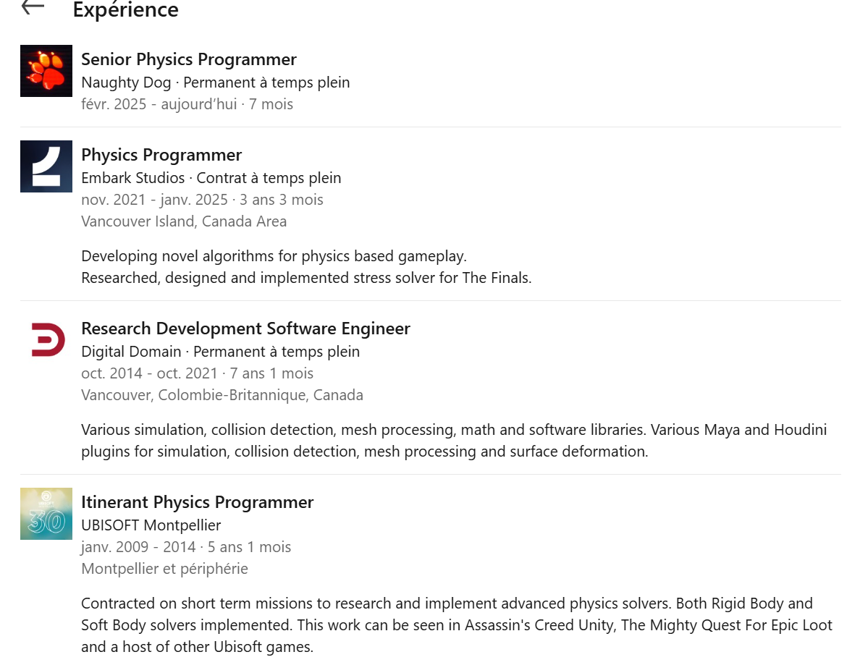Open the Naughty Dog paw logo
Viewport: 860px width, 665px height.
[46, 71]
